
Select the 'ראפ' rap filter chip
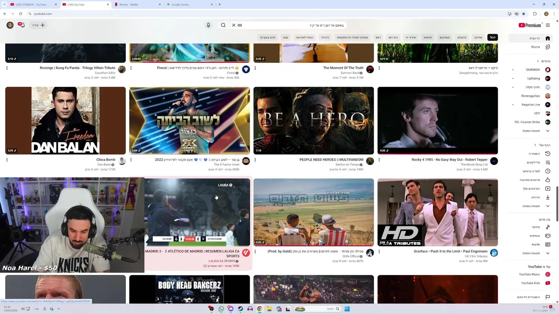pos(378,38)
